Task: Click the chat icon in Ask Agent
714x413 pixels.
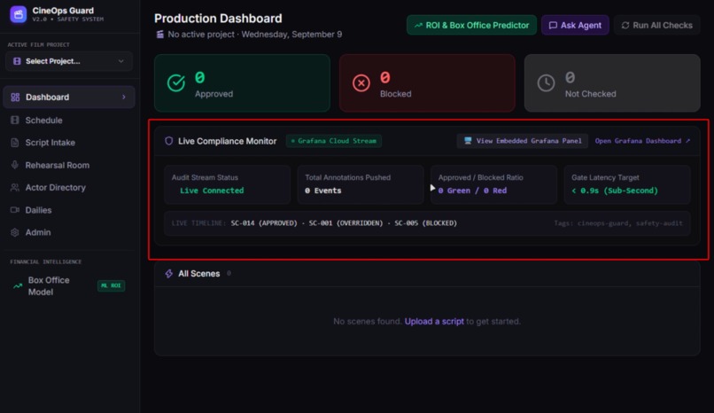Action: [553, 26]
